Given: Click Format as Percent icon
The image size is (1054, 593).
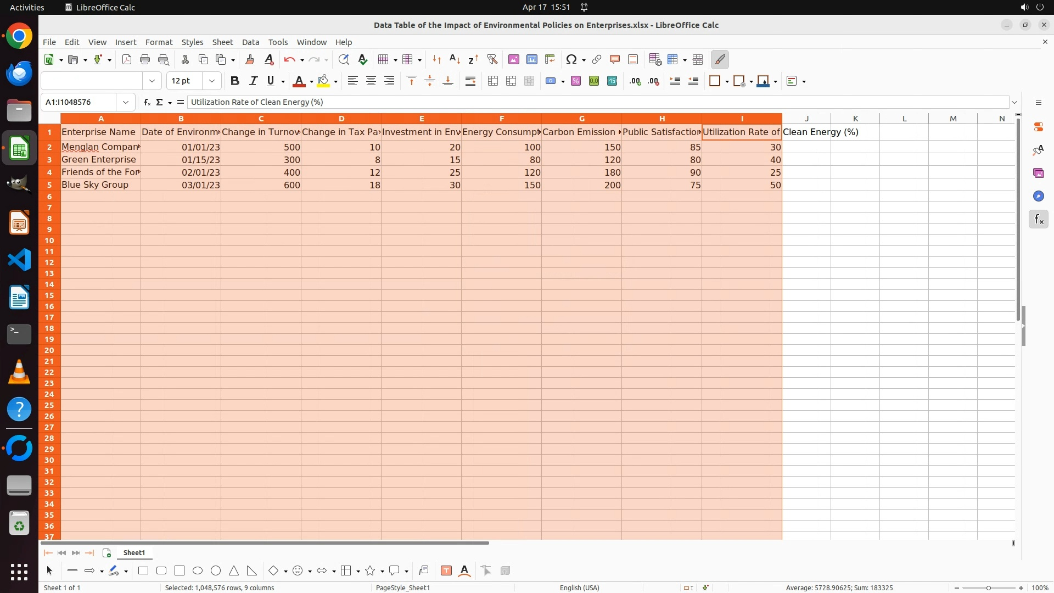Looking at the screenshot, I should click(x=576, y=81).
